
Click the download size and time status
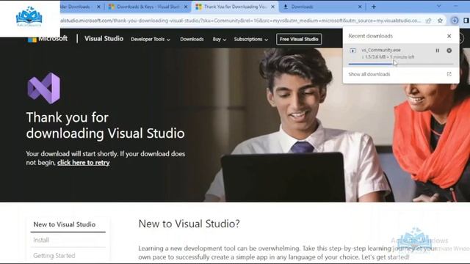388,57
